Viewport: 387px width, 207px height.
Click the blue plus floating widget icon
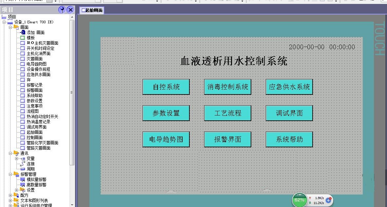(329, 200)
